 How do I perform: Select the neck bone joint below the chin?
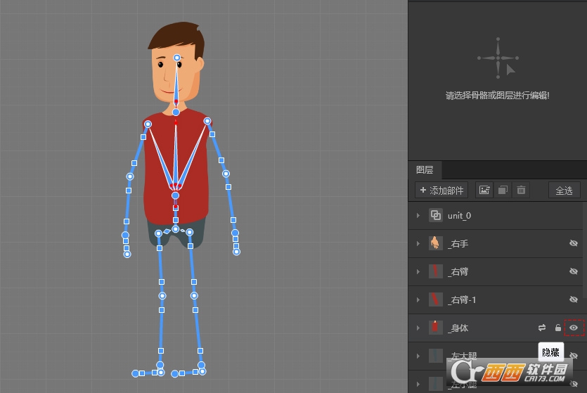pyautogui.click(x=176, y=112)
